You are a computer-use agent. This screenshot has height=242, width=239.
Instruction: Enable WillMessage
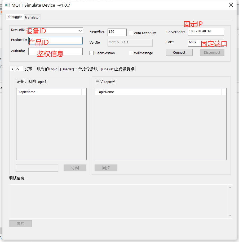click(131, 53)
